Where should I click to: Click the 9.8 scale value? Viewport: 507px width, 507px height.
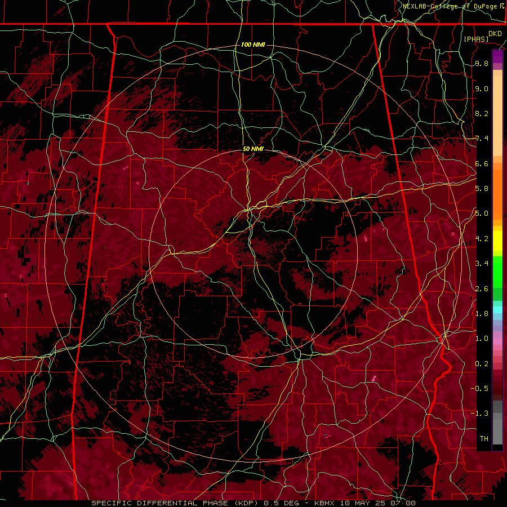pos(482,63)
